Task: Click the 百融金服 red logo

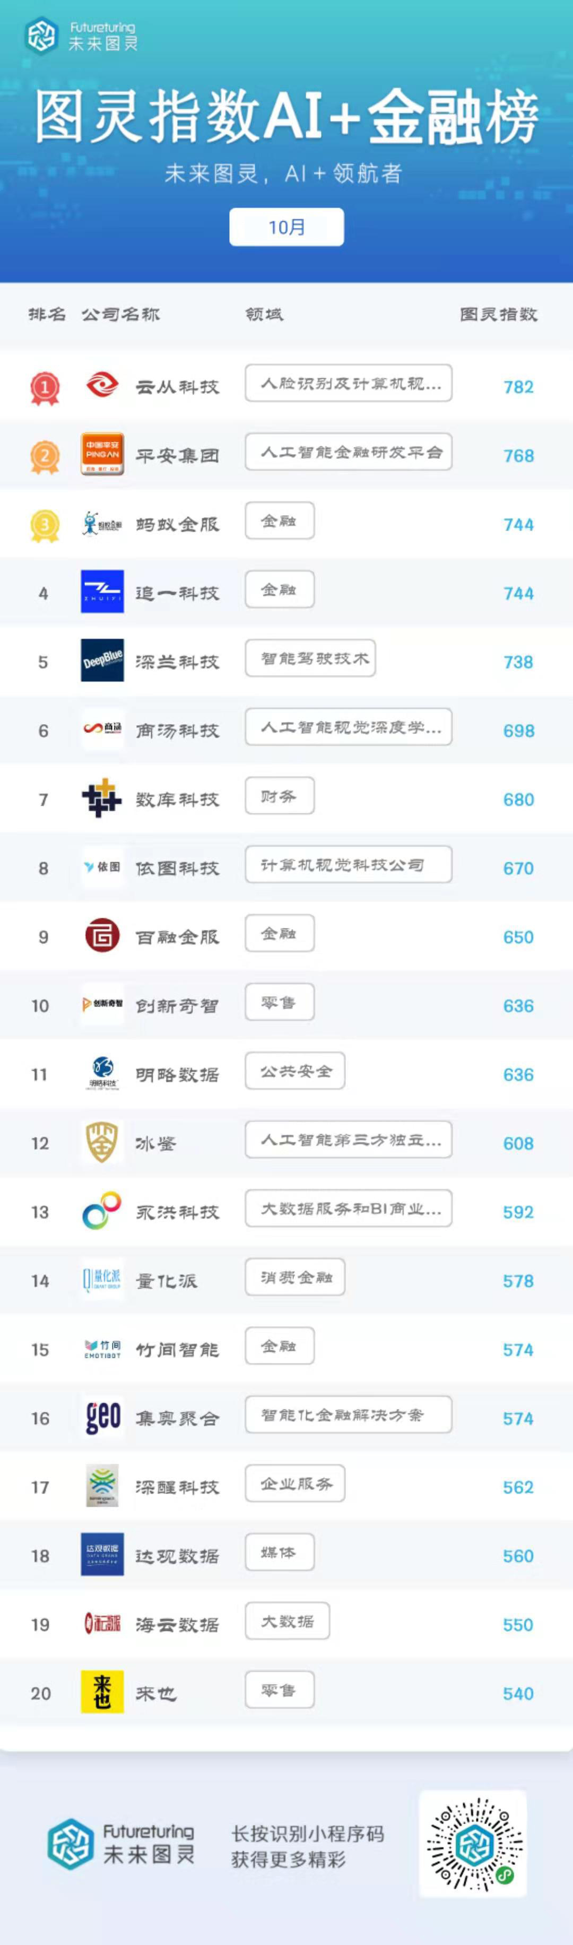Action: [102, 935]
